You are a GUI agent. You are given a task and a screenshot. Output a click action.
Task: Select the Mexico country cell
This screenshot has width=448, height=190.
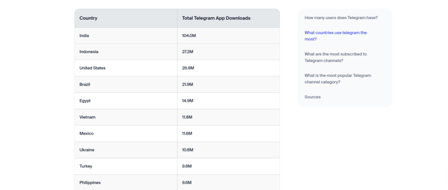tap(126, 134)
